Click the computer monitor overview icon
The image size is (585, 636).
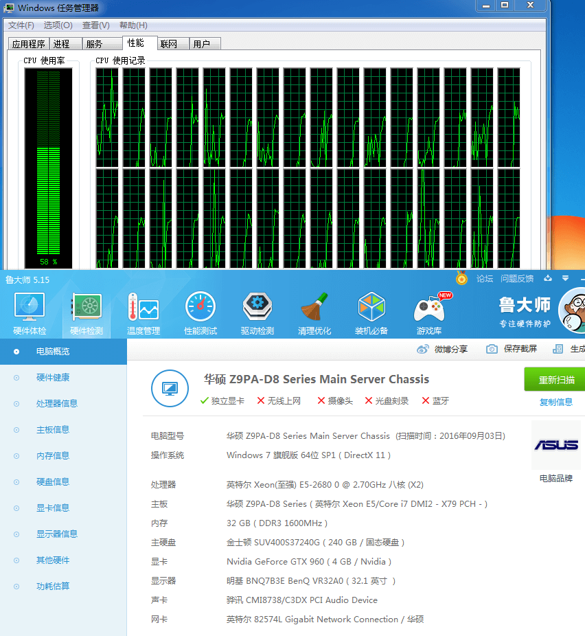[x=170, y=389]
